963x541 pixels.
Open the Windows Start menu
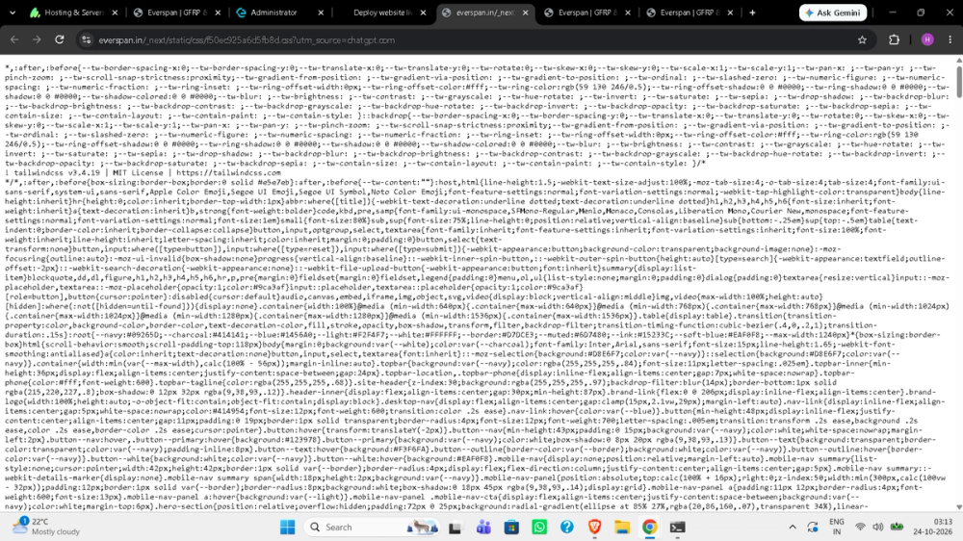coord(287,527)
